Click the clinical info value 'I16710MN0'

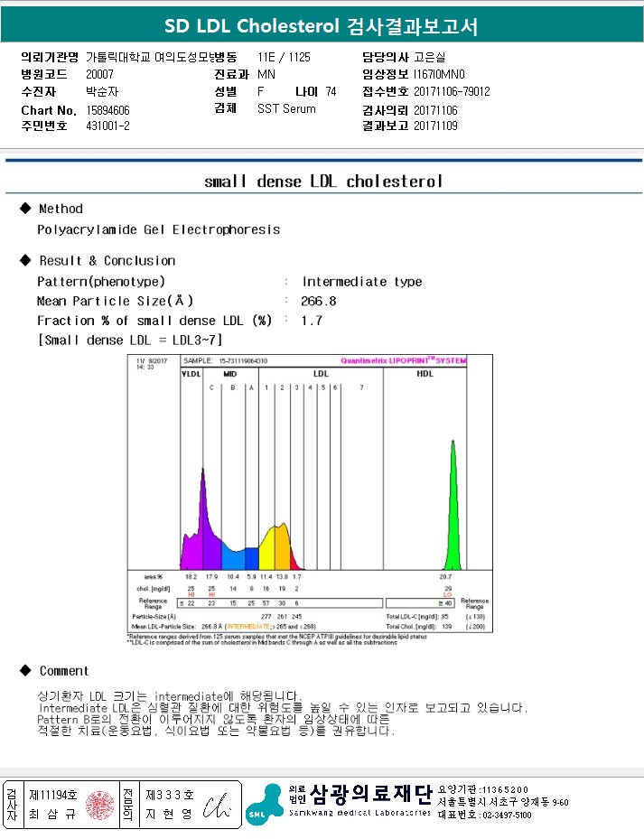pos(439,74)
